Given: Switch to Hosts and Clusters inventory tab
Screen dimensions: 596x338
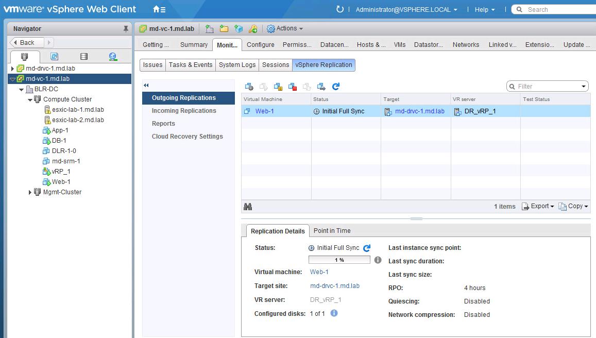Looking at the screenshot, I should click(25, 57).
